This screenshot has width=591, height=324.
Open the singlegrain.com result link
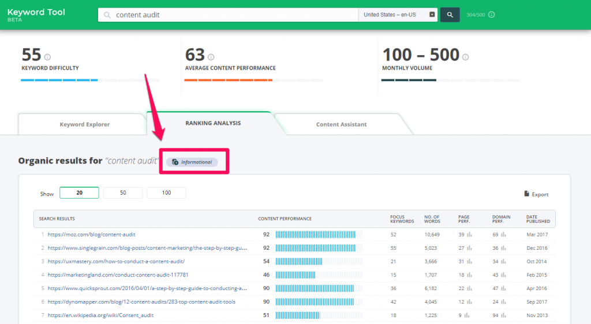point(147,248)
